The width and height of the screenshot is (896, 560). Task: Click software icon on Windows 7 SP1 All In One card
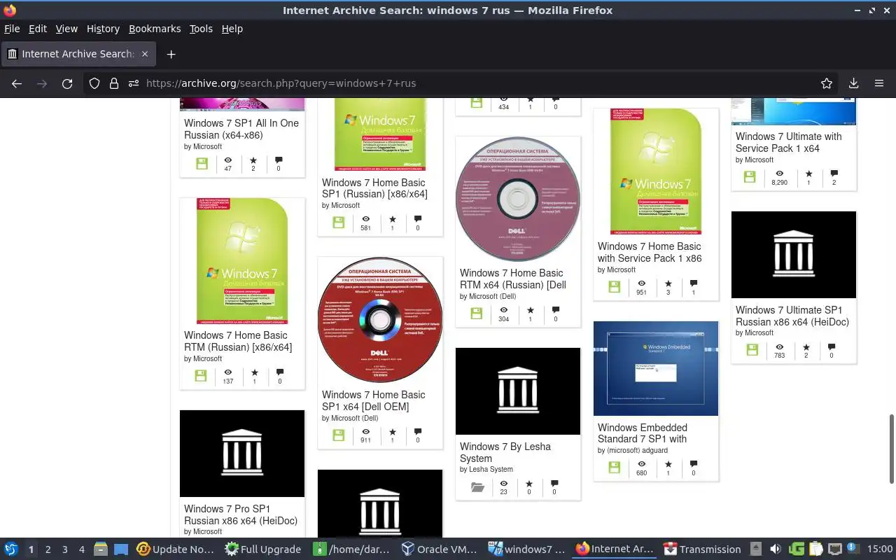(x=202, y=164)
